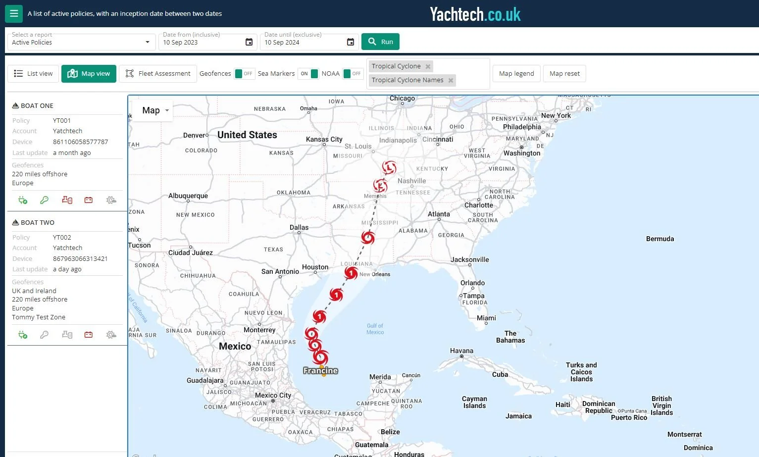
Task: Toggle the Sea Markers switch
Action: coord(308,74)
